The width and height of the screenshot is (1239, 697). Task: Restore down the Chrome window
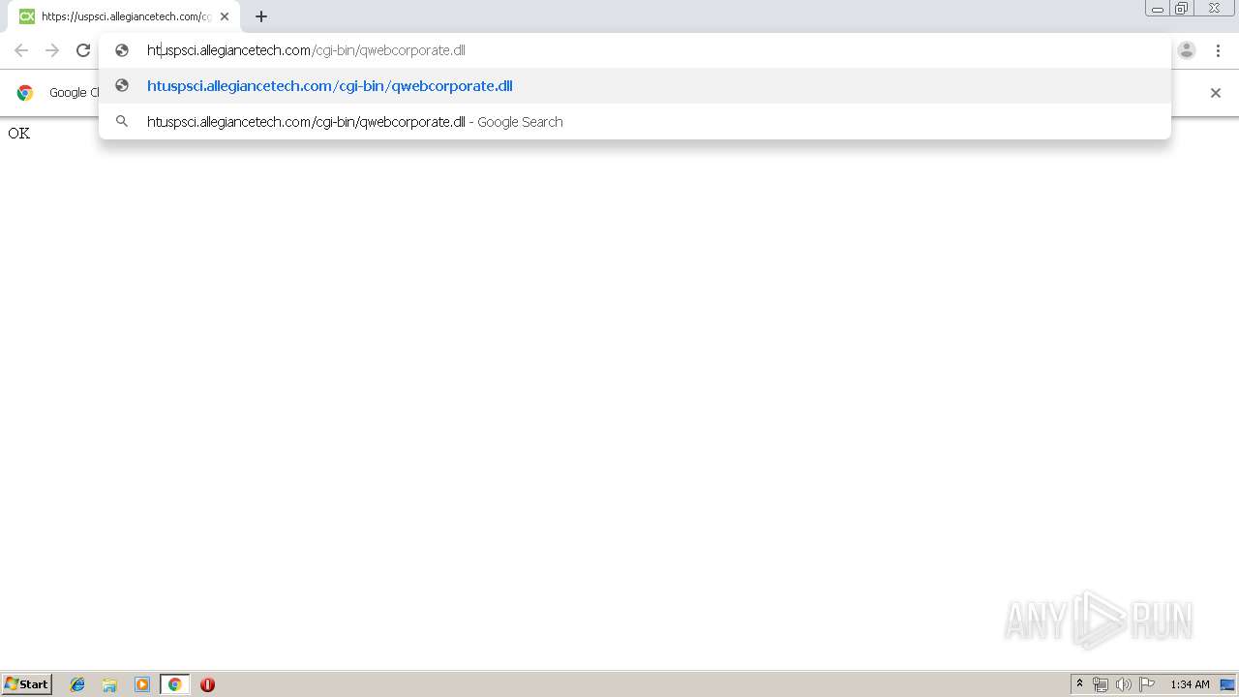[1182, 8]
